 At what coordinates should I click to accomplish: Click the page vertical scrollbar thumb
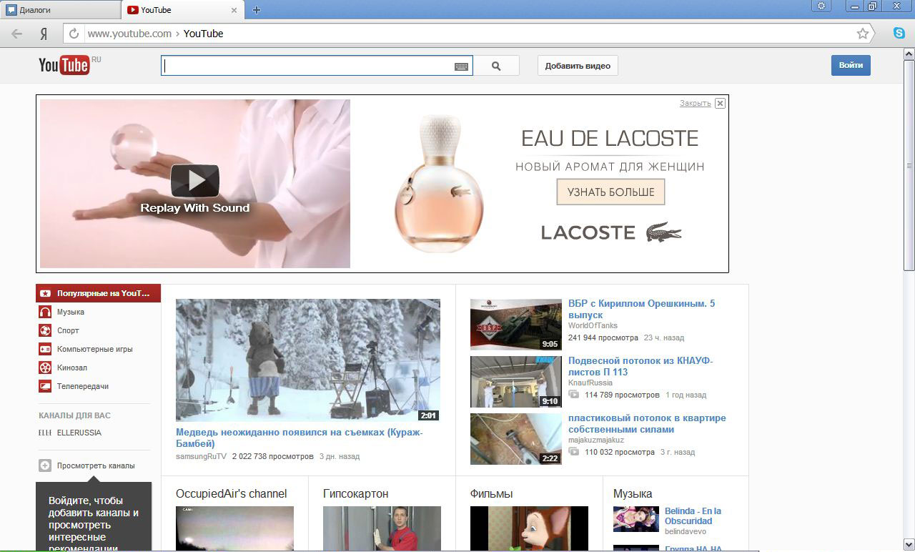[x=909, y=166]
